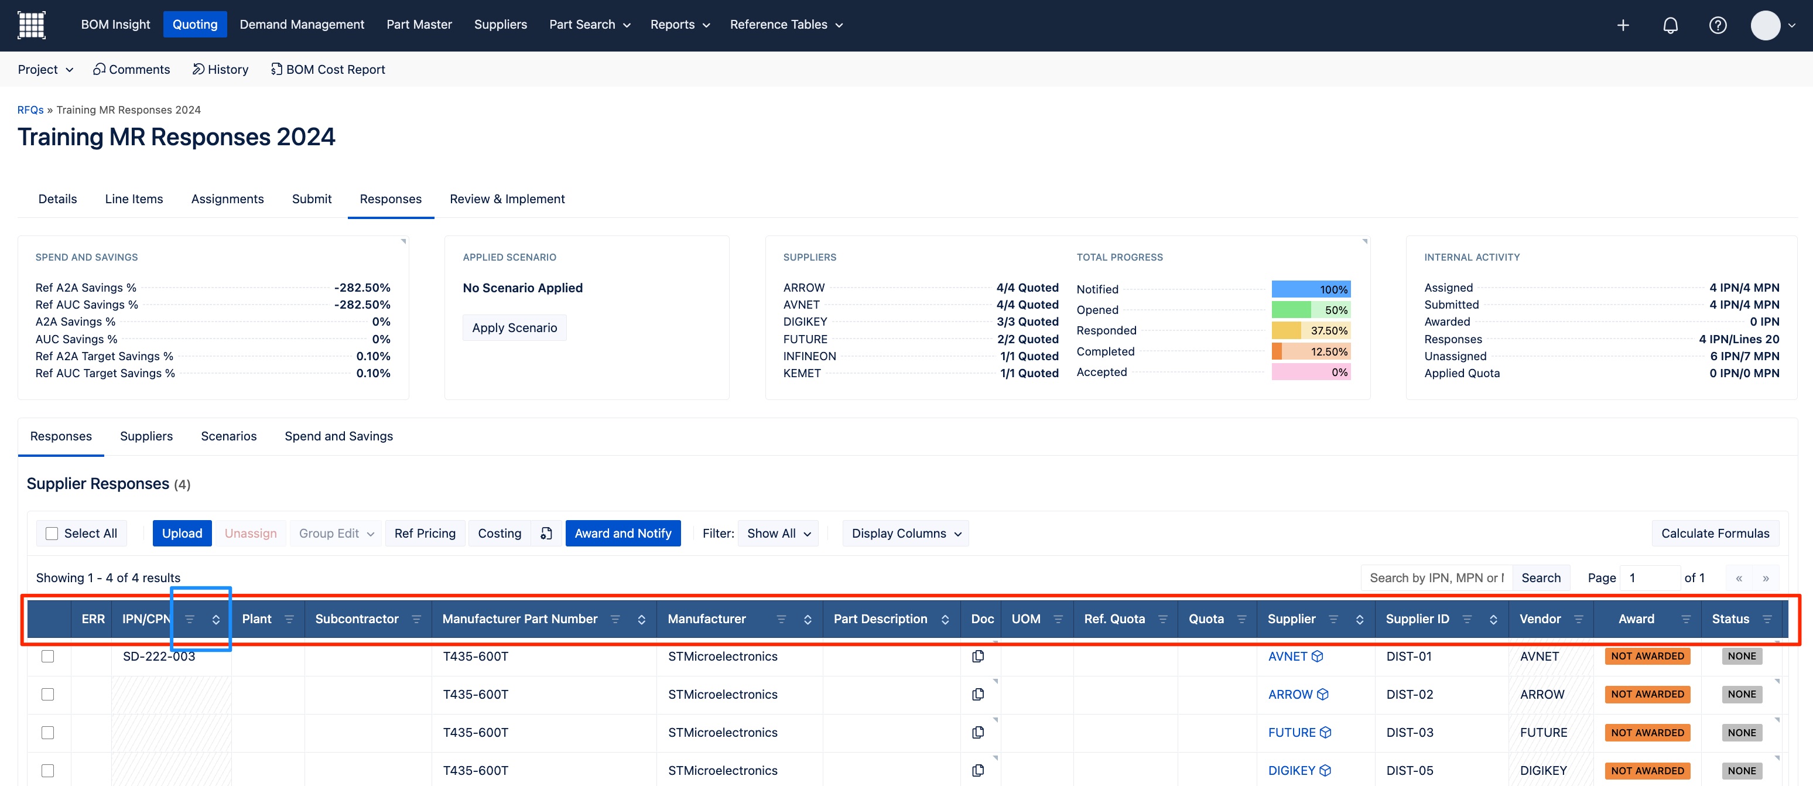
Task: Filter the Ref. Quota column
Action: point(1162,619)
